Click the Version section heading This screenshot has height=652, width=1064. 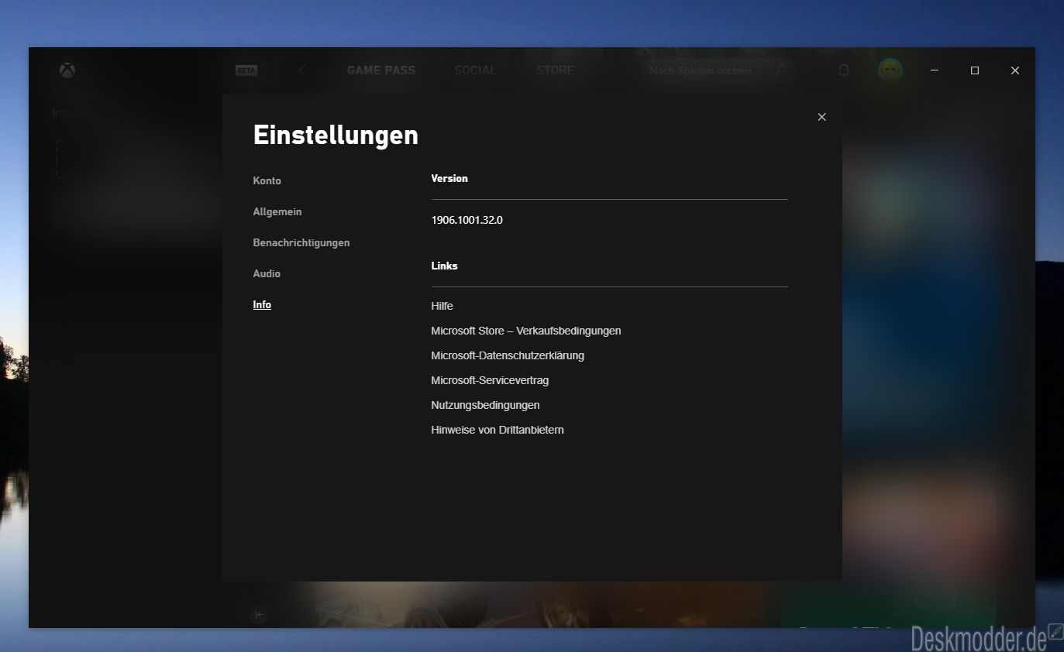449,178
